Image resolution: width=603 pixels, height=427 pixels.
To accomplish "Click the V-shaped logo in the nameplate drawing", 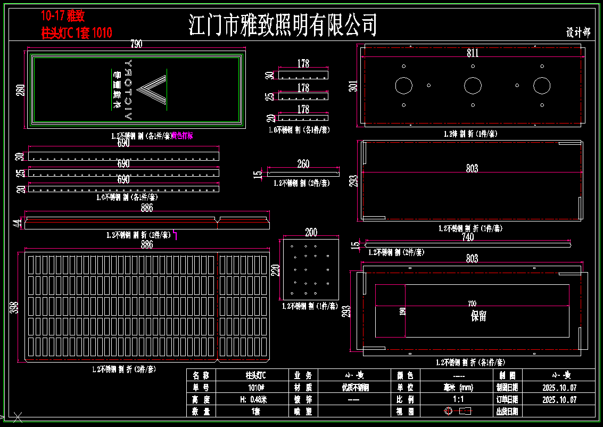I will (153, 89).
